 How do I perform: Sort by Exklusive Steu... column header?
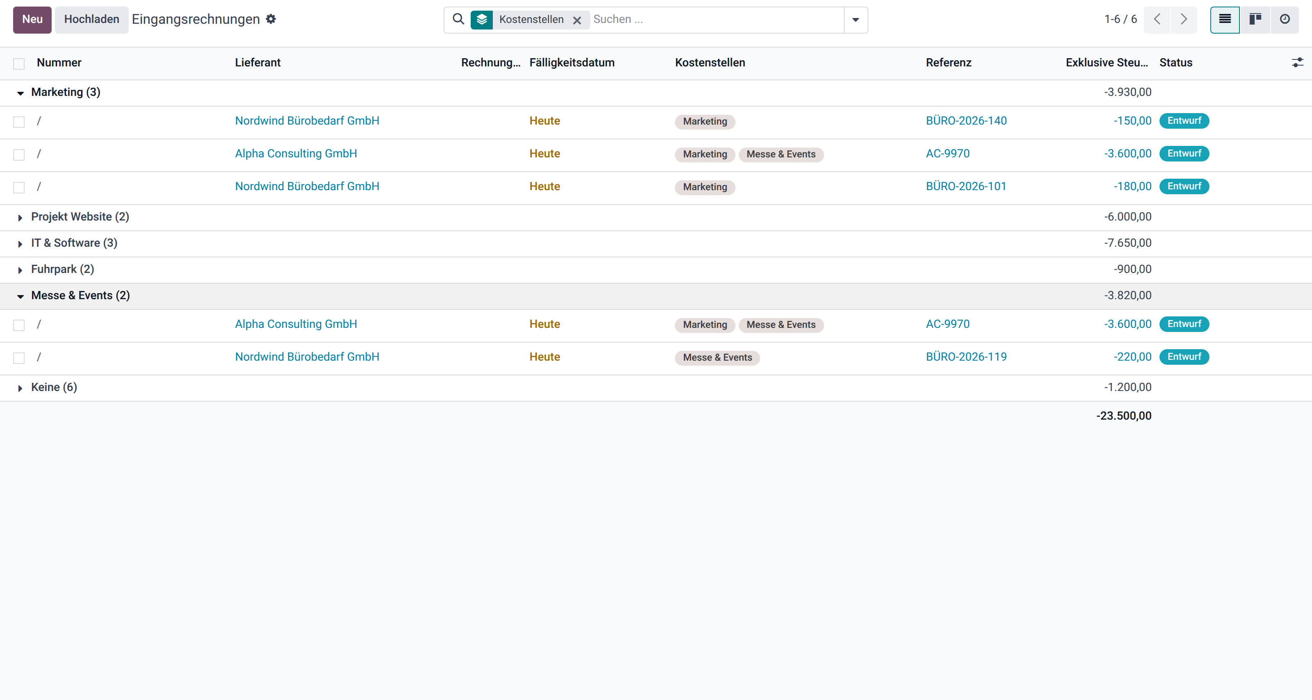tap(1107, 63)
